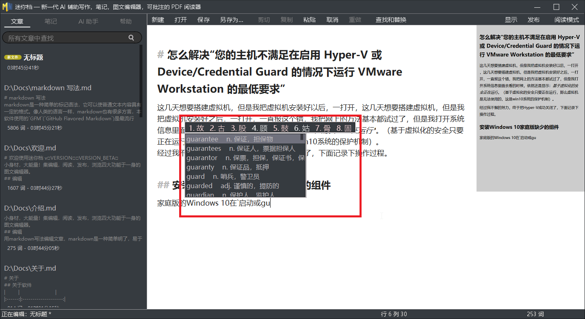Screen dimensions: 585x319
Task: Click 275 词 info under 介绍.md
Action: (x=33, y=248)
